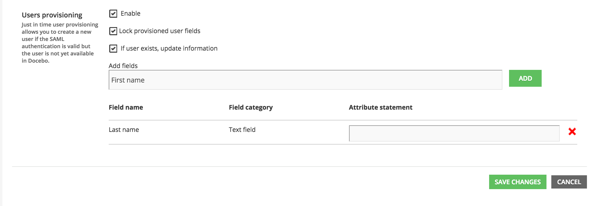Image resolution: width=596 pixels, height=206 pixels.
Task: Toggle the Enable checkbox
Action: pyautogui.click(x=113, y=14)
